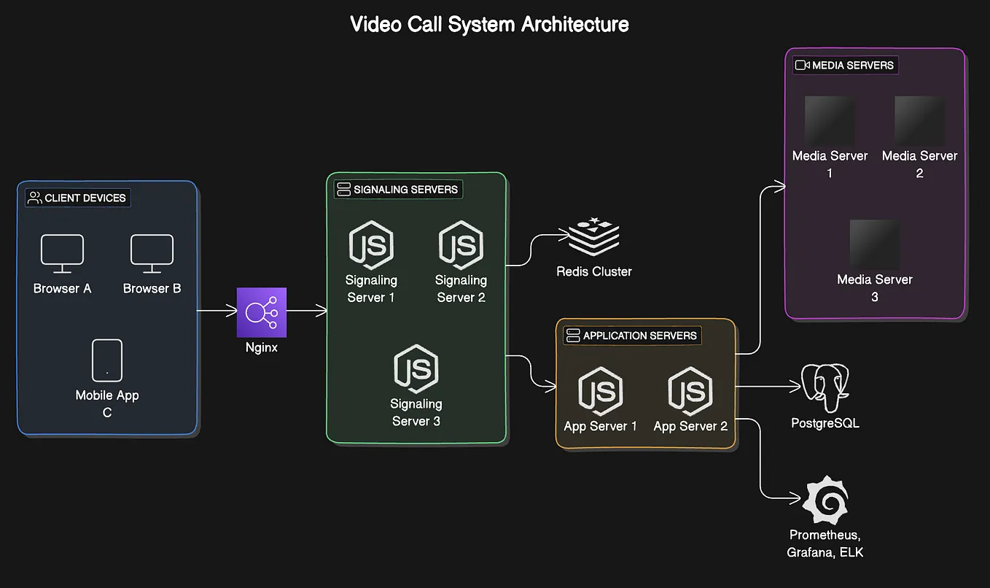Select the App Server 2 Node.js icon
This screenshot has height=588, width=990.
[x=690, y=390]
